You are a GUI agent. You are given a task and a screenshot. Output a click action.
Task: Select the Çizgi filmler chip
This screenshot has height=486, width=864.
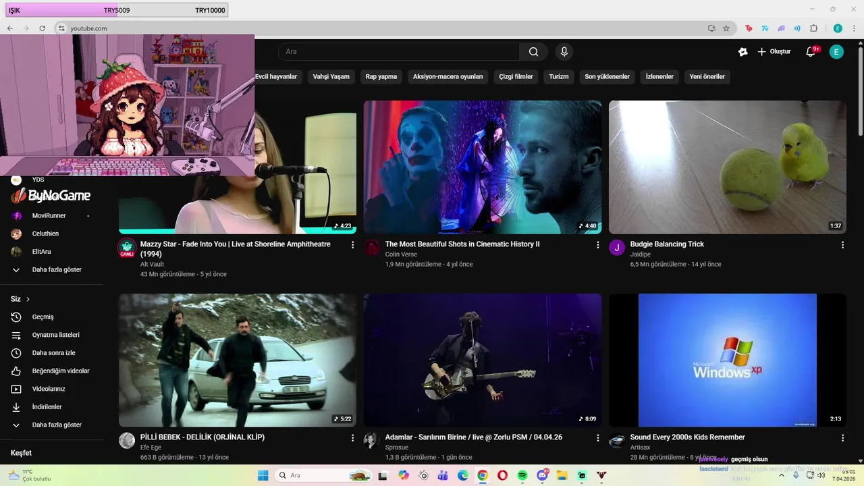pos(516,77)
